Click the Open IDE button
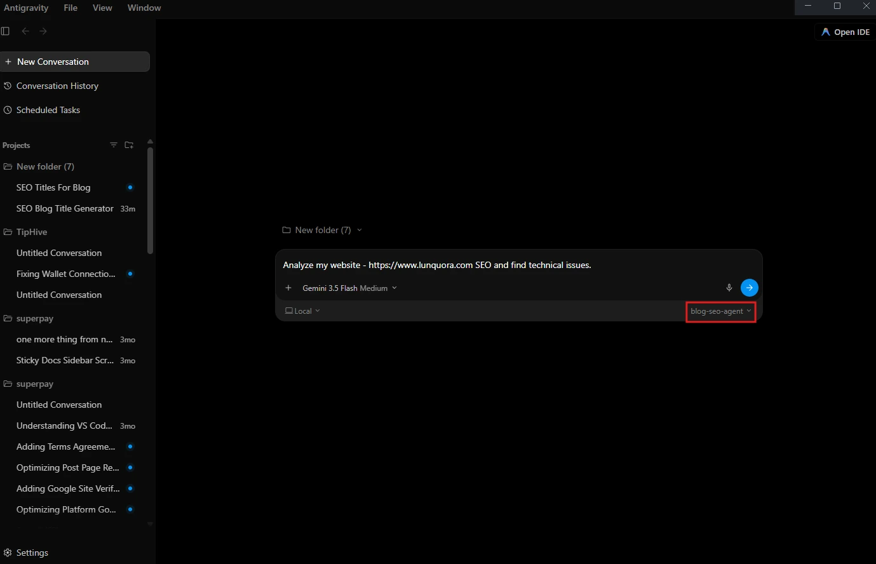This screenshot has width=876, height=564. 846,32
